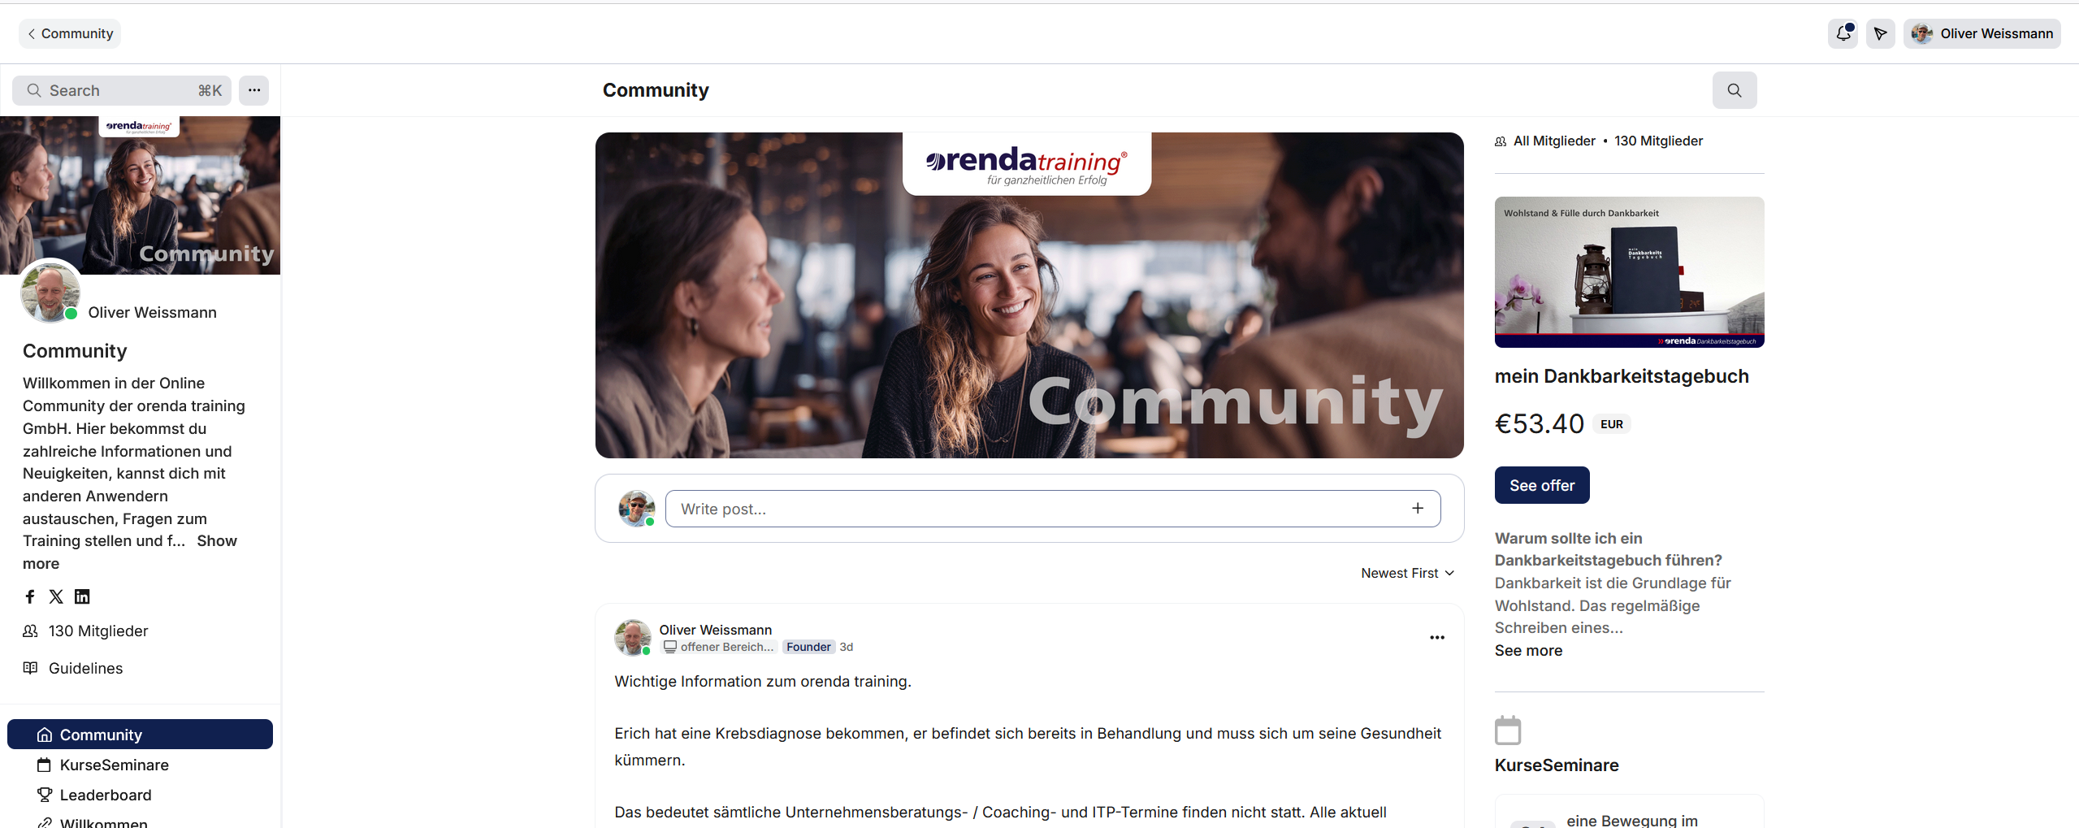Click the search magnifier next to Community title

pyautogui.click(x=1735, y=90)
